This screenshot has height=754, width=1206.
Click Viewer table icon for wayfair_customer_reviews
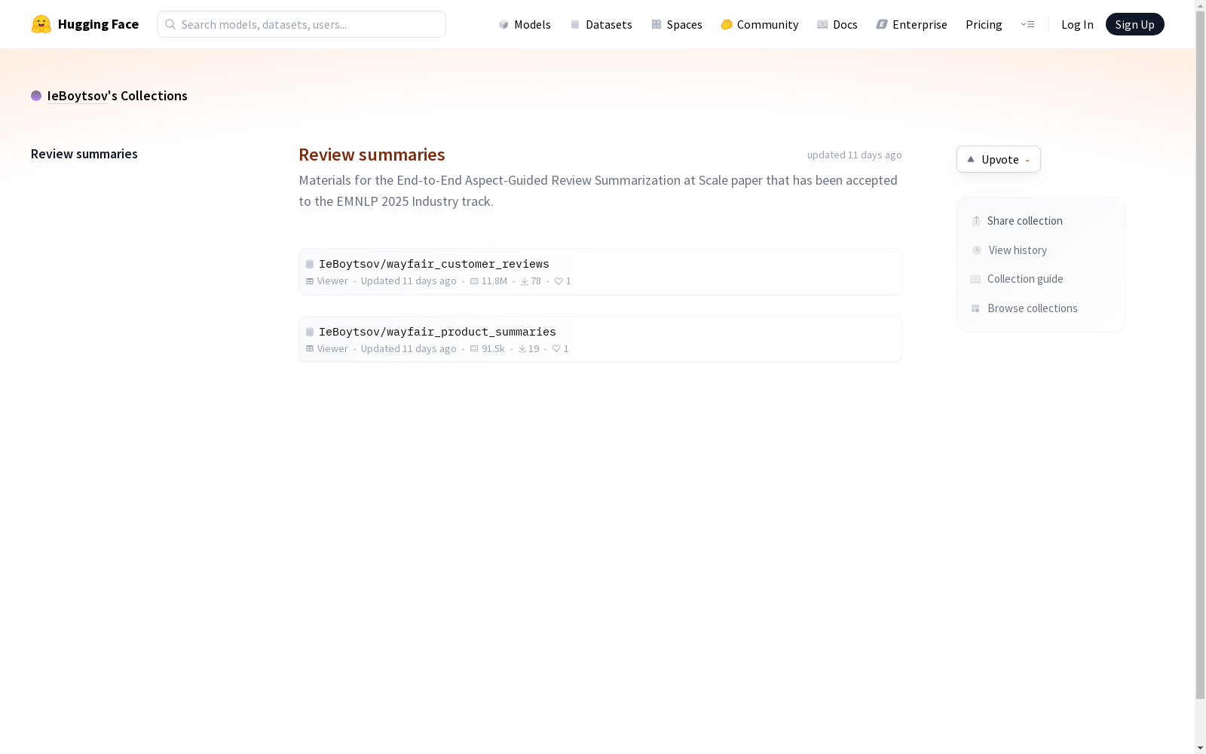[x=310, y=281]
